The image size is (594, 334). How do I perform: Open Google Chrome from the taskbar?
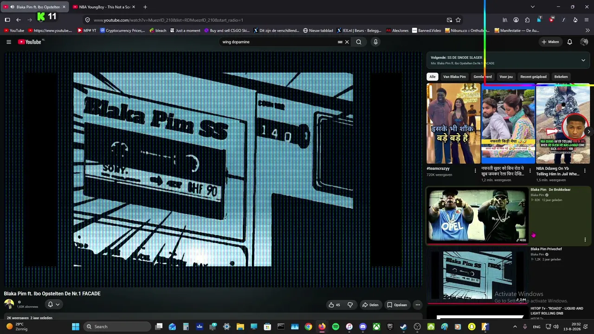[308, 327]
